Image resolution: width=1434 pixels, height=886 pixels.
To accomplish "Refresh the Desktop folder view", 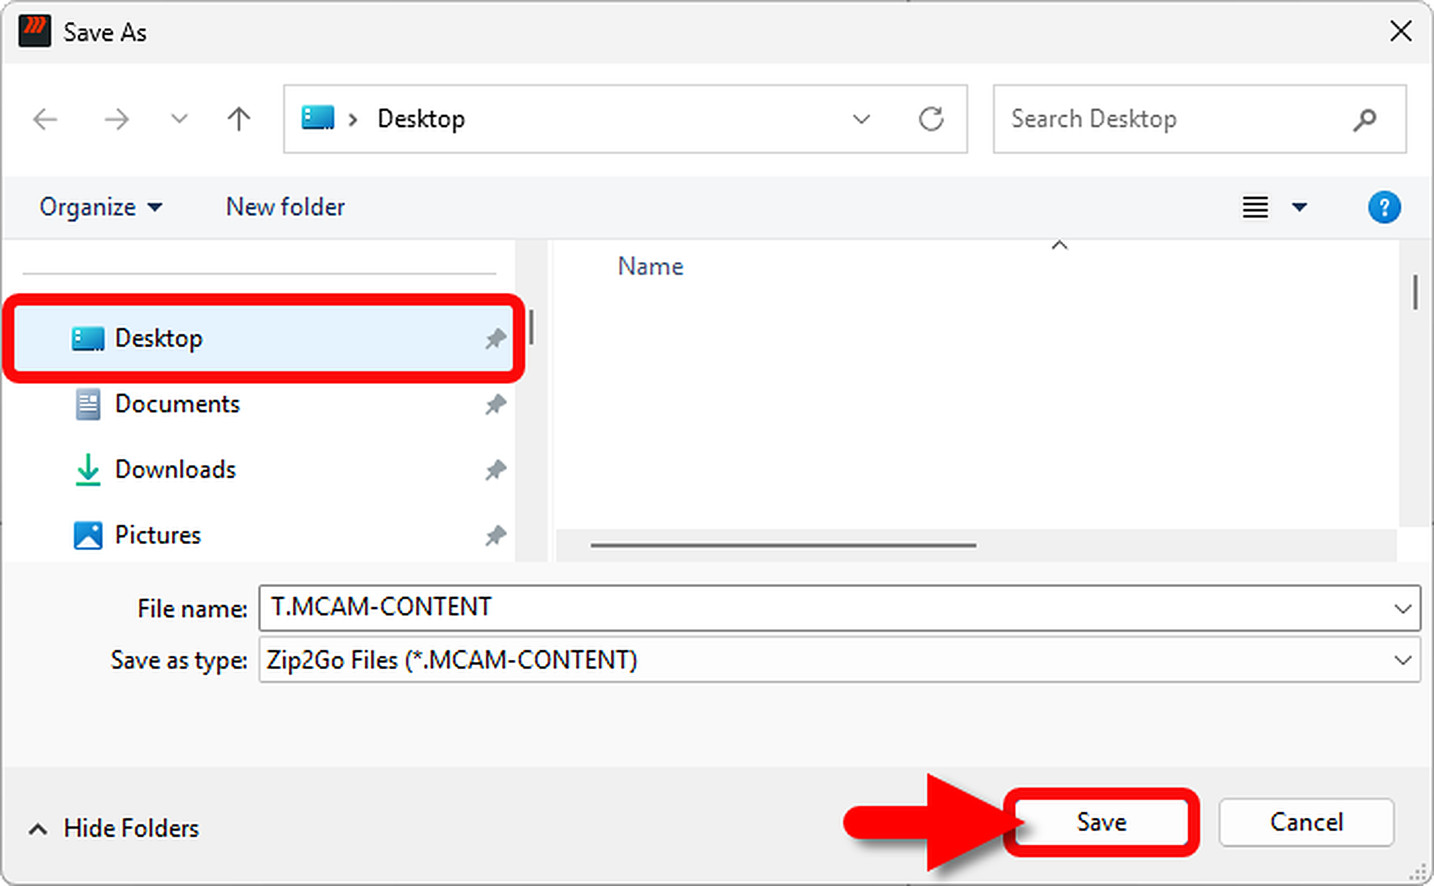I will 930,119.
